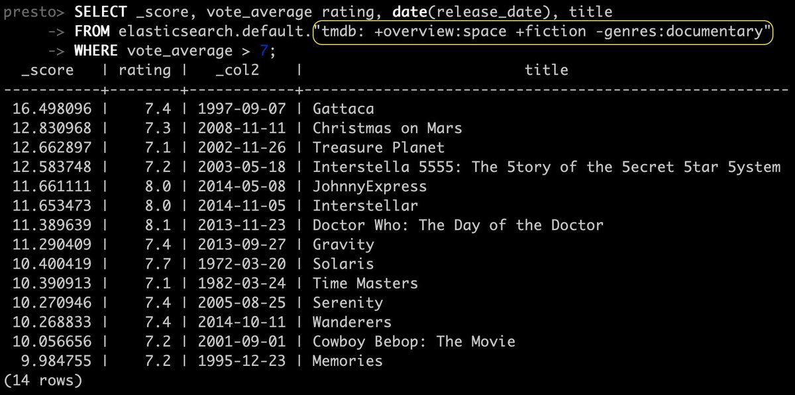Image resolution: width=795 pixels, height=395 pixels.
Task: Select the title Wanderers
Action: pyautogui.click(x=352, y=322)
